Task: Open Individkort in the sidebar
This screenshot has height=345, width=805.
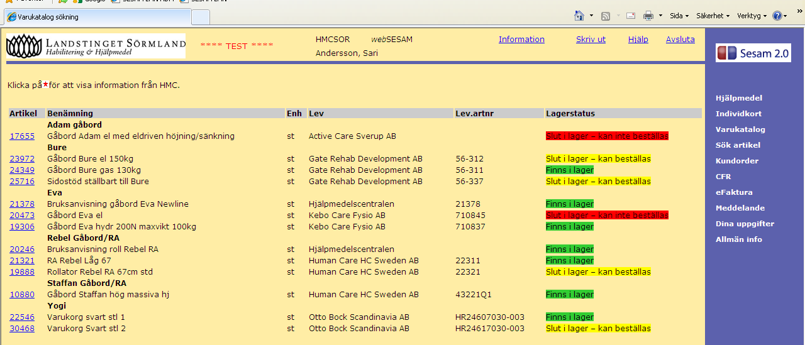Action: pyautogui.click(x=738, y=114)
